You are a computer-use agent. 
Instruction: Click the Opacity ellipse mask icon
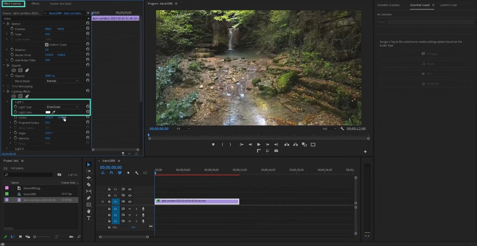[14, 70]
